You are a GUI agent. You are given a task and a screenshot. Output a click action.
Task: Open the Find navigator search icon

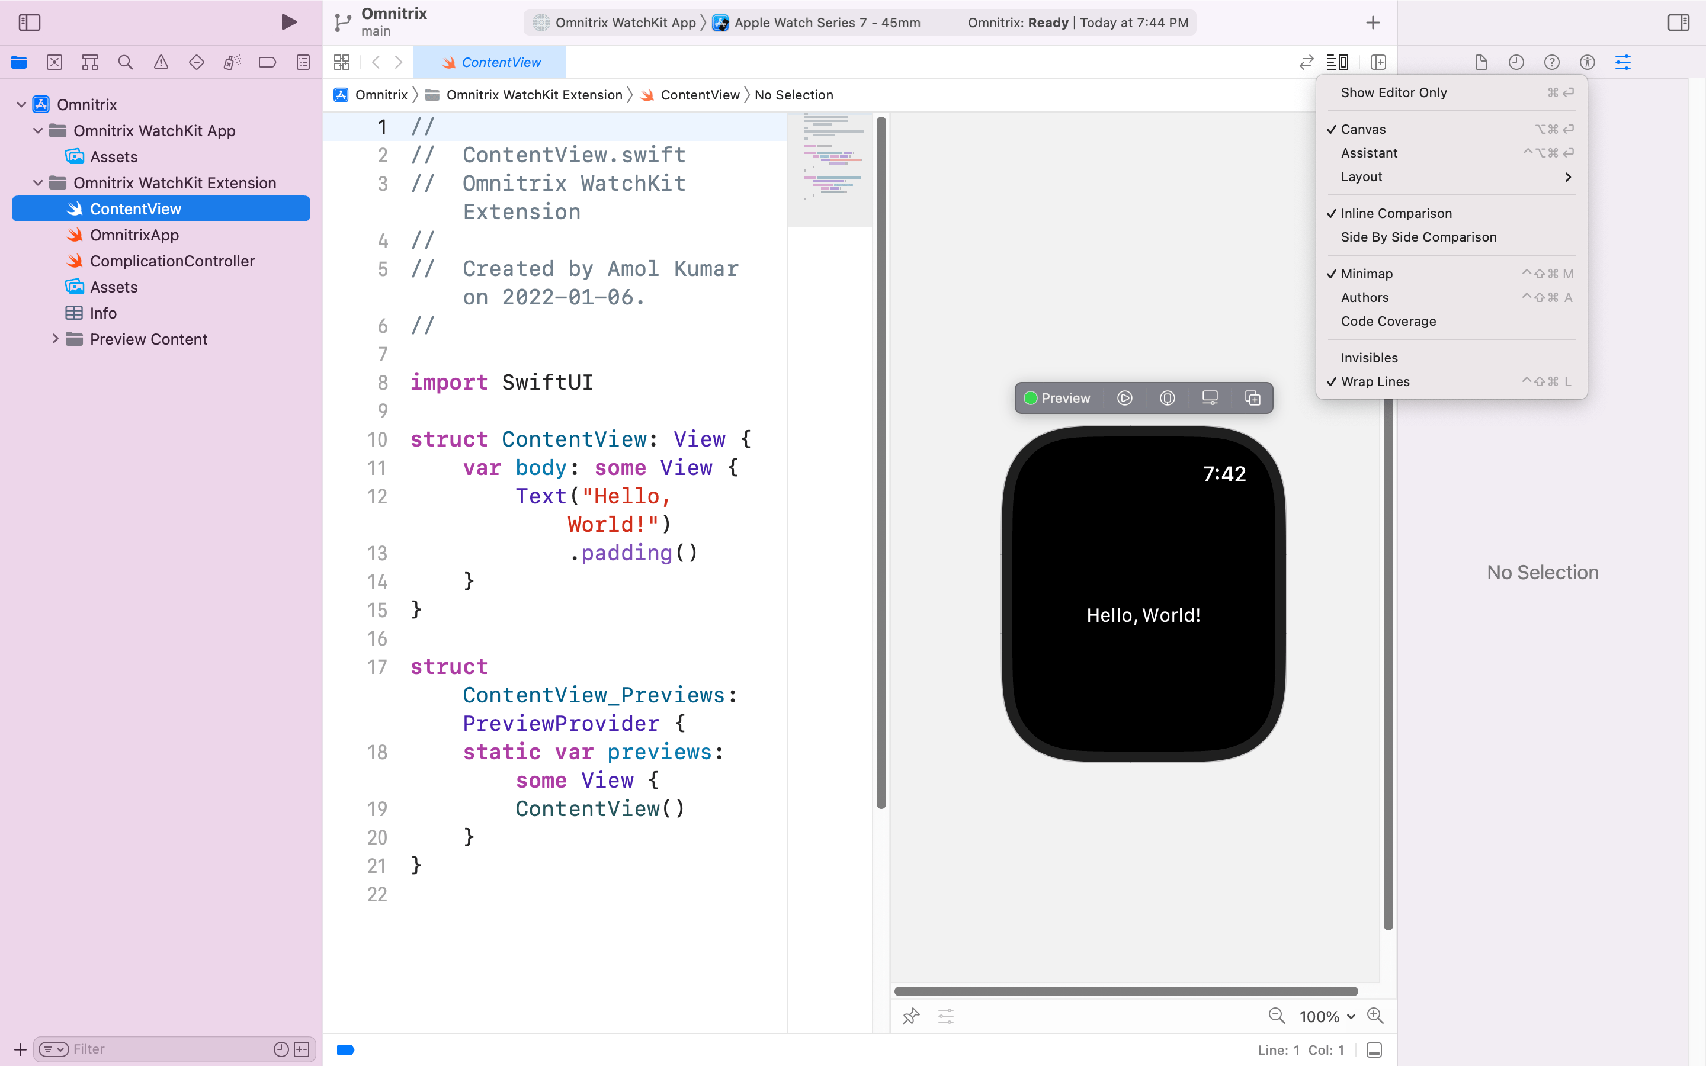(x=126, y=62)
